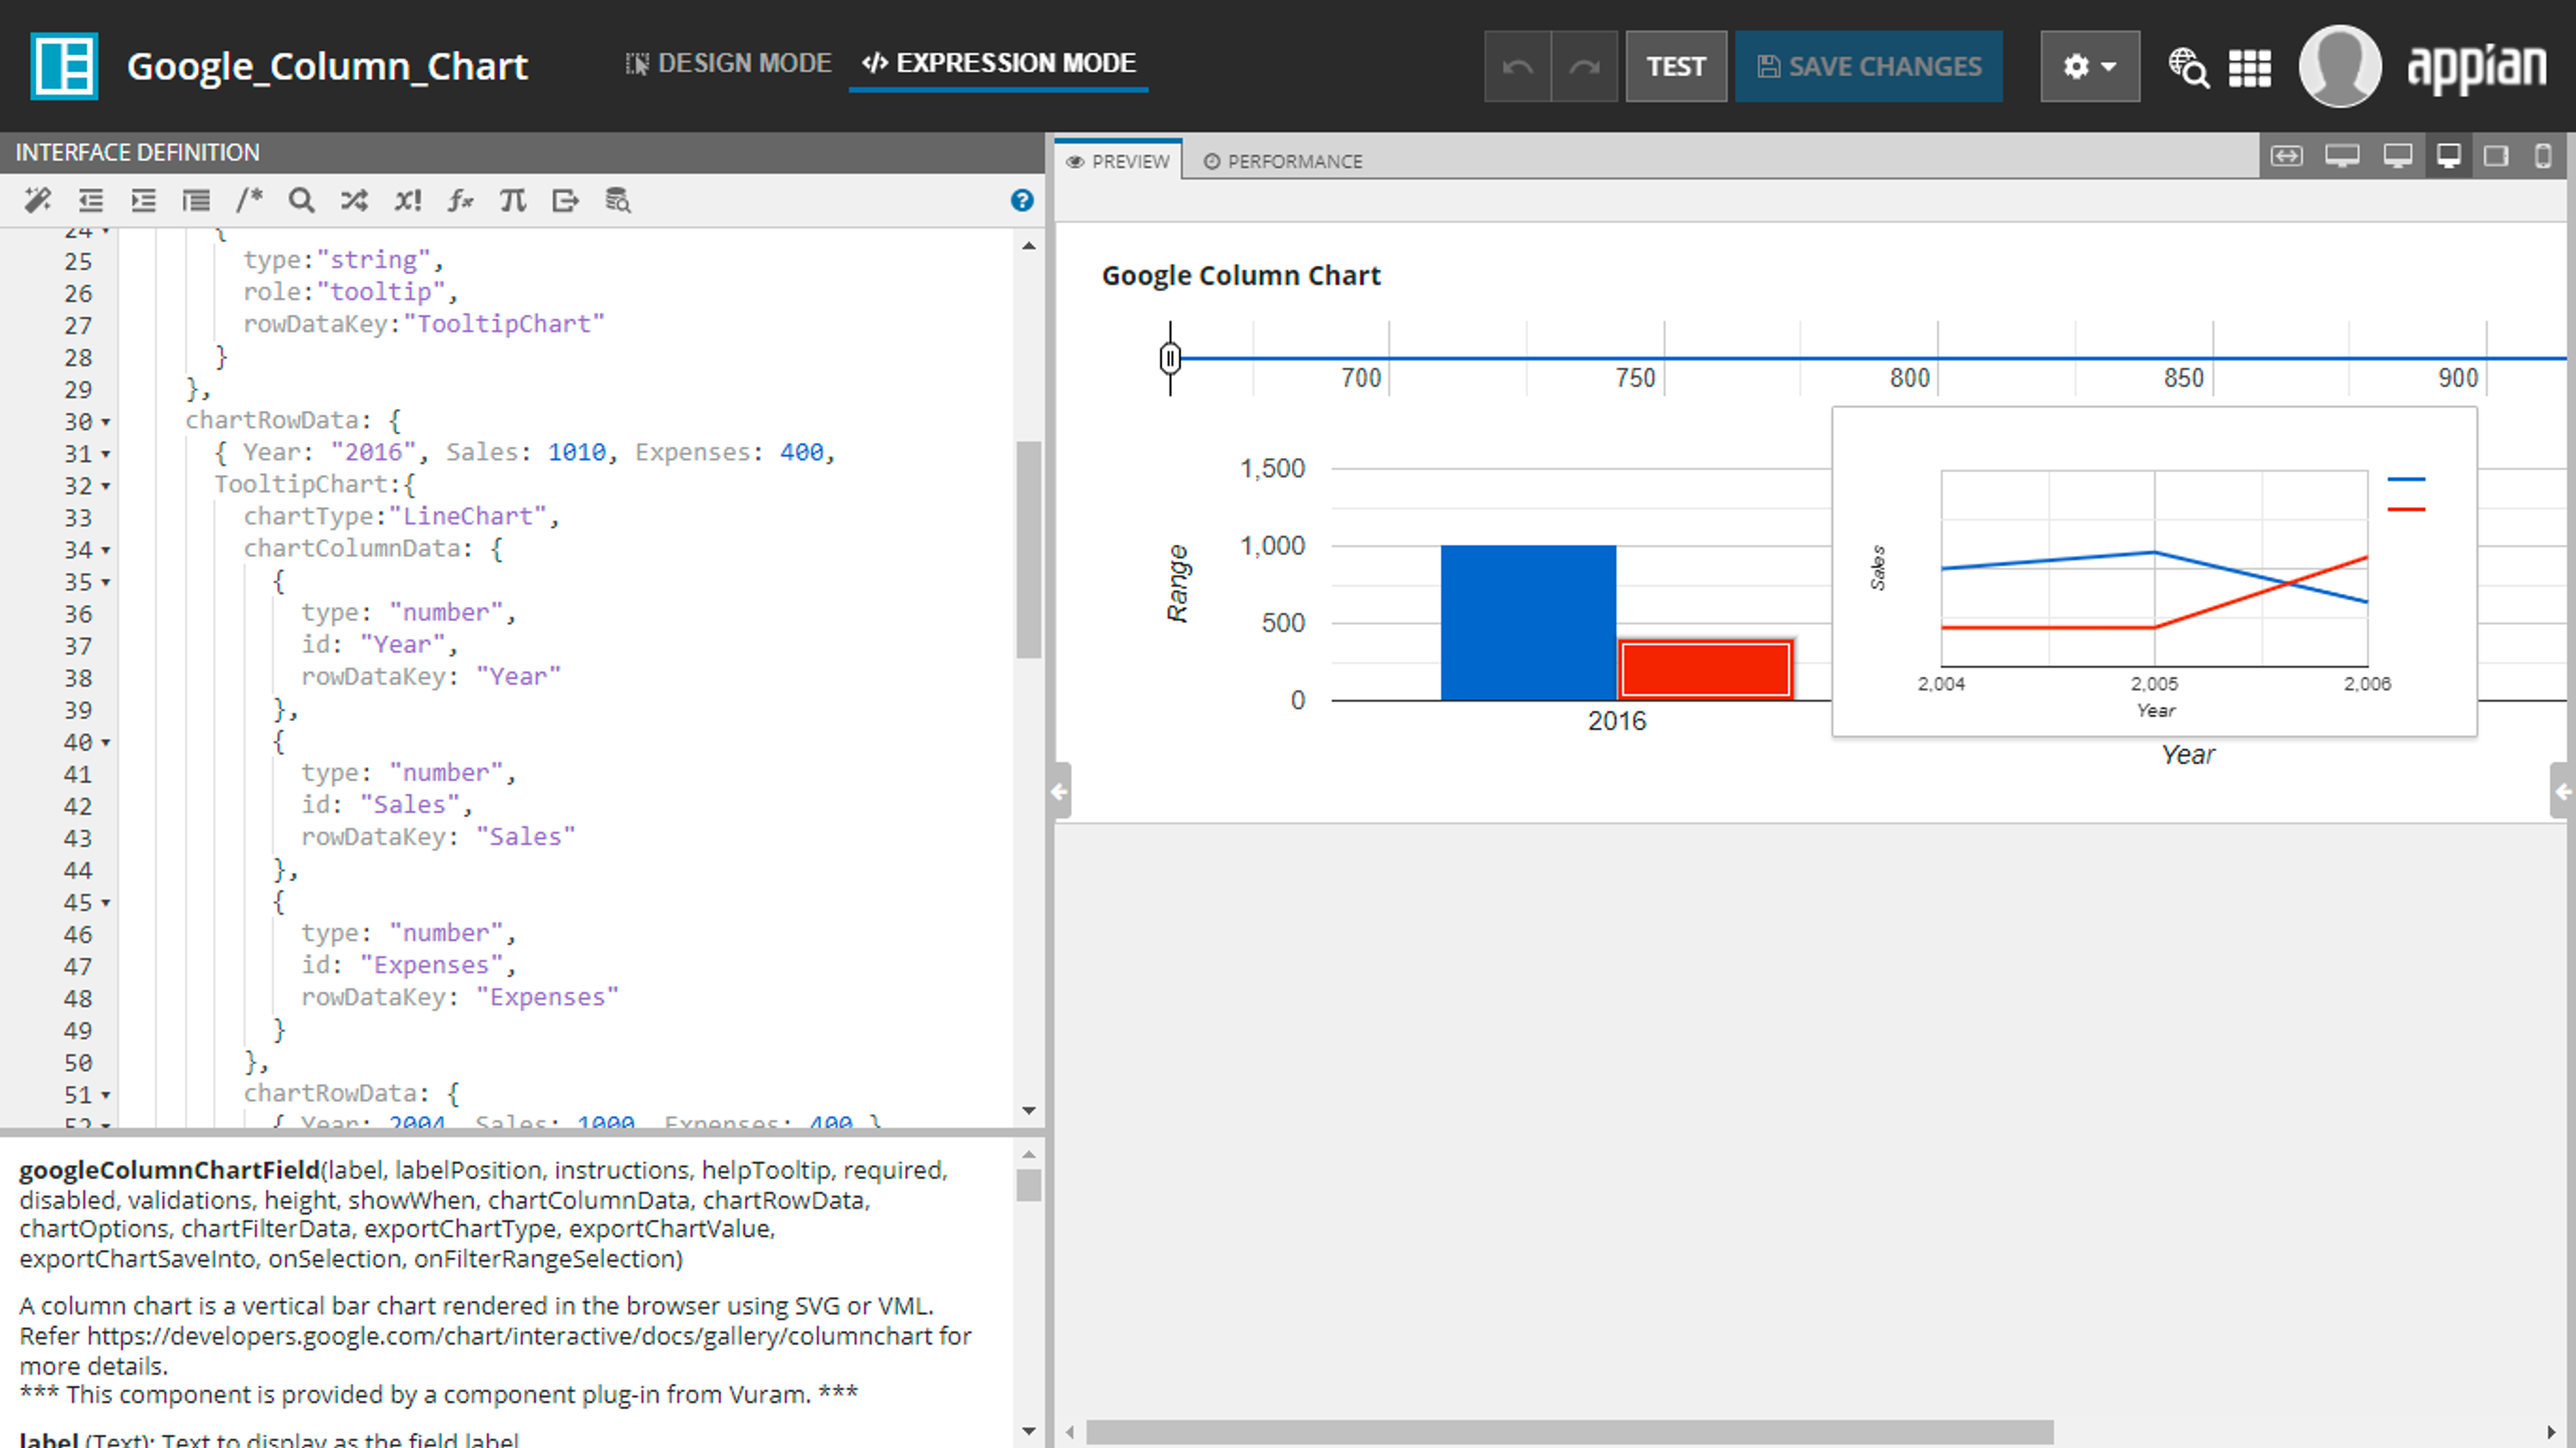The image size is (2576, 1448).
Task: Open the user profile avatar
Action: point(2339,66)
